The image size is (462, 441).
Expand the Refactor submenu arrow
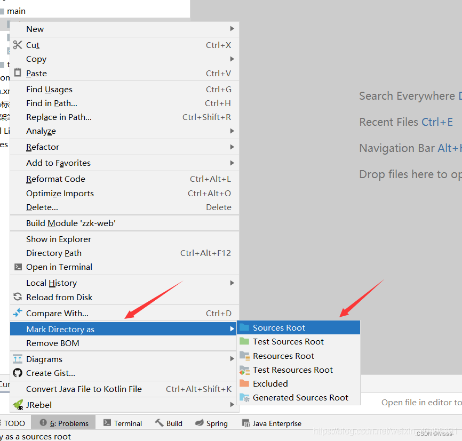232,147
